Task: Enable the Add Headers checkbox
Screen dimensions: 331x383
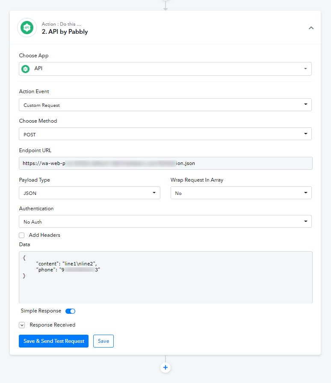Action: pos(22,235)
